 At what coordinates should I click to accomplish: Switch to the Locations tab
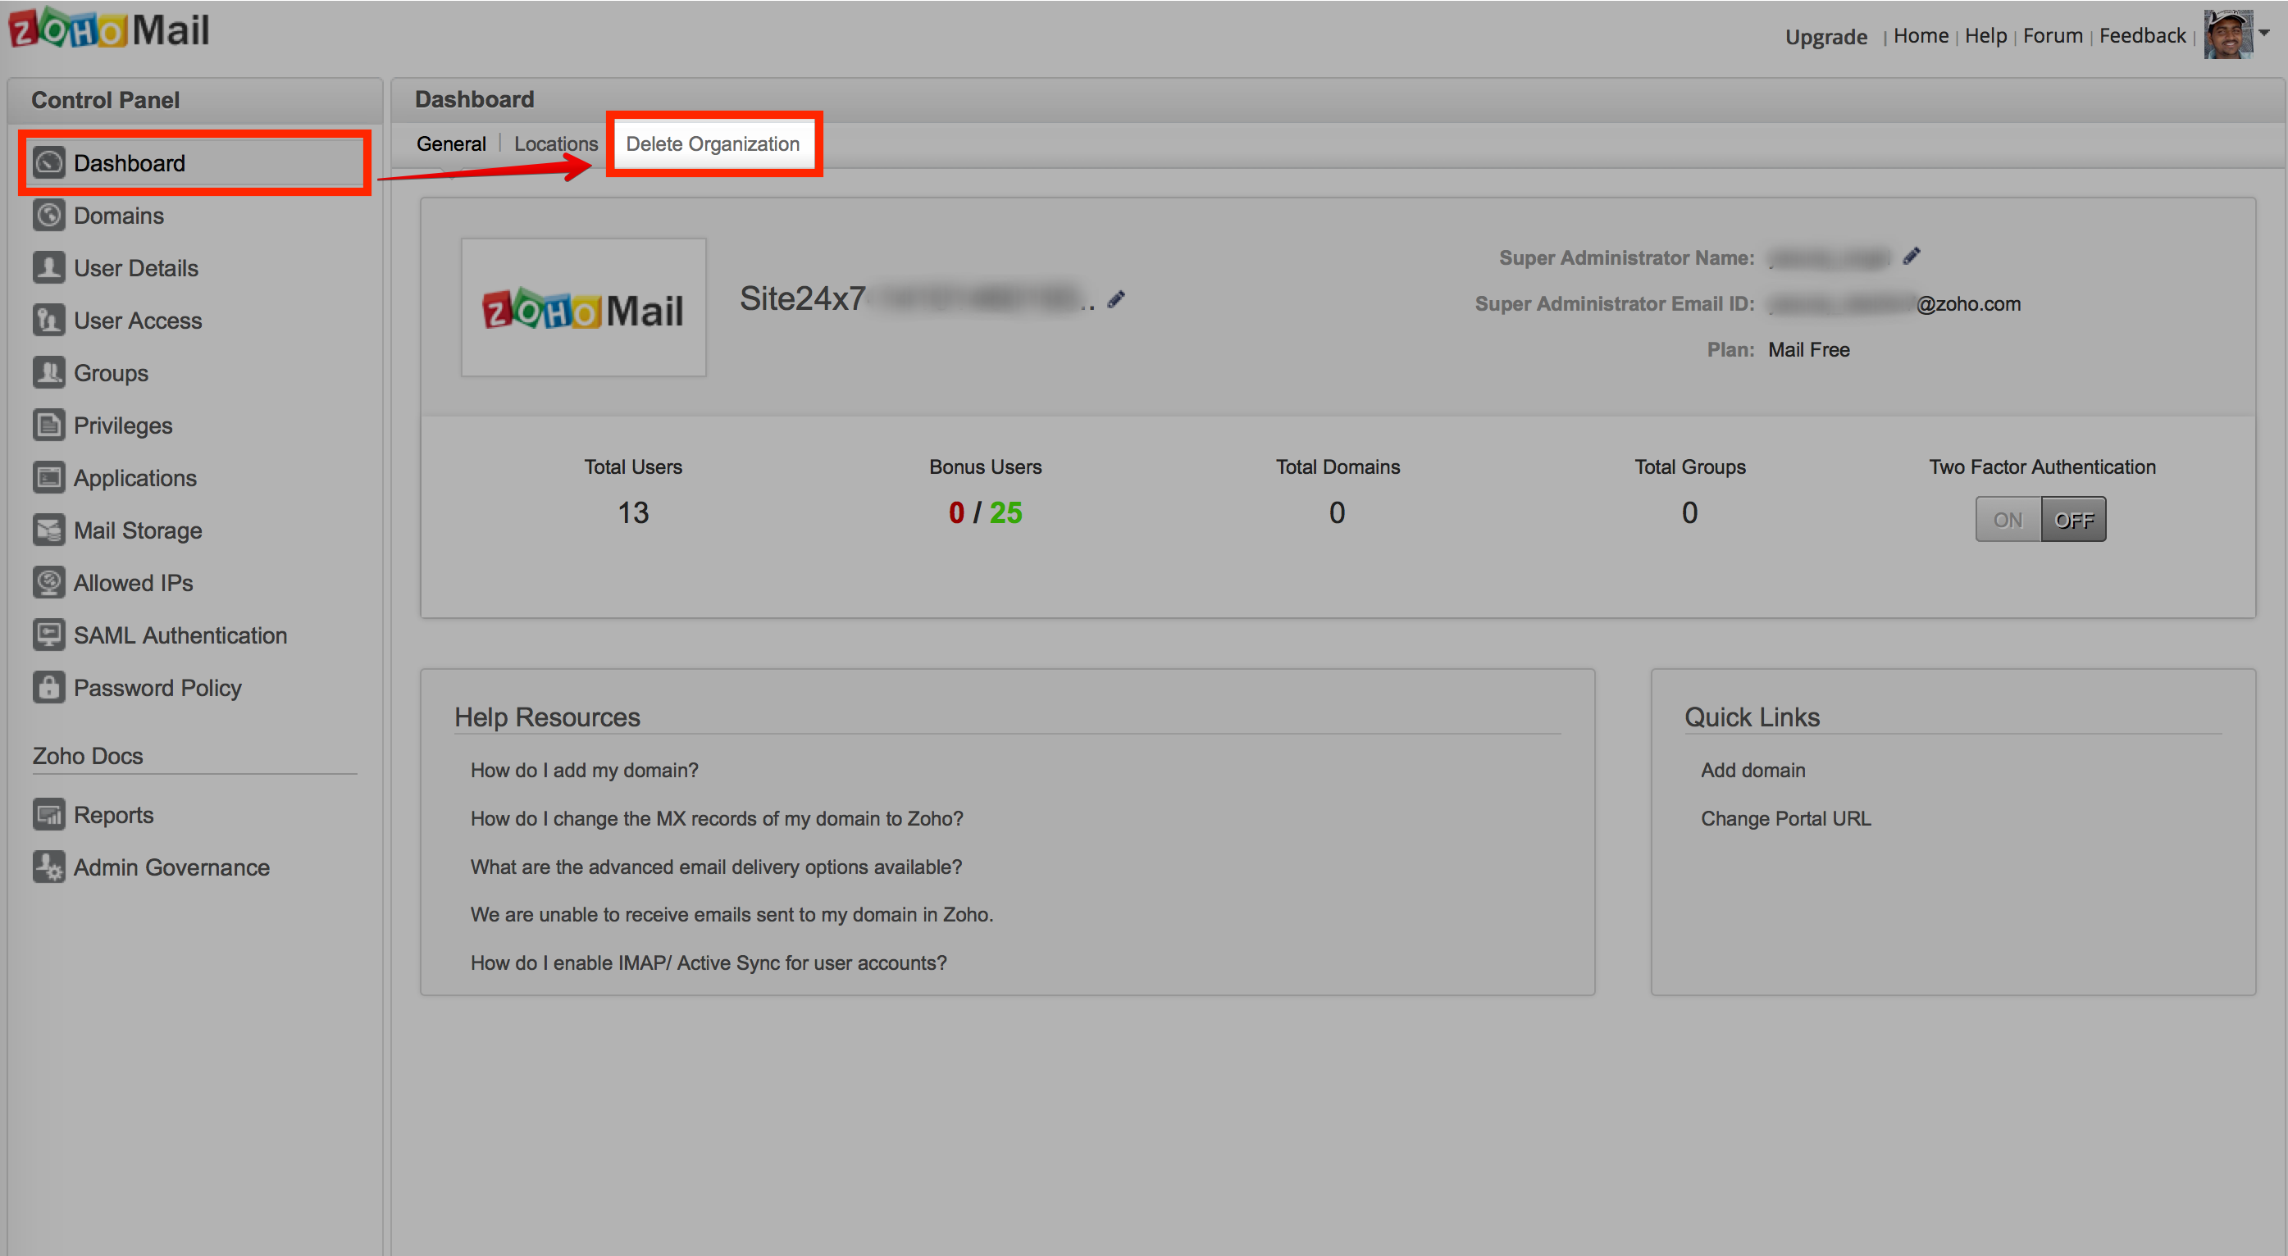click(555, 144)
